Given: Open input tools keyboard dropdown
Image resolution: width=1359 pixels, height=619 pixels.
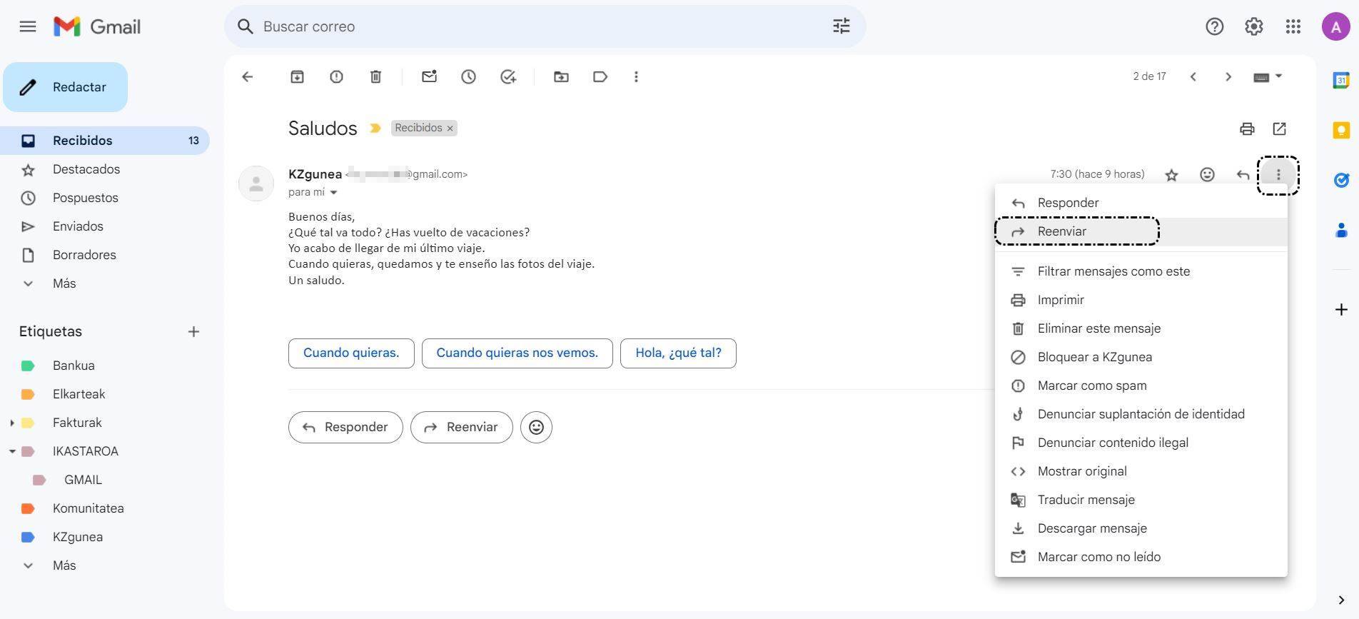Looking at the screenshot, I should [1268, 76].
